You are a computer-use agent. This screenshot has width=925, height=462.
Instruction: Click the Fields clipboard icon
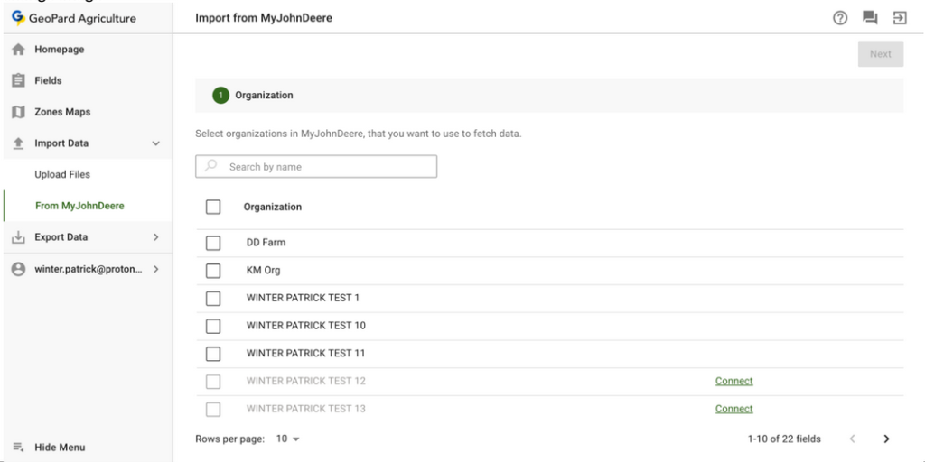tap(17, 80)
